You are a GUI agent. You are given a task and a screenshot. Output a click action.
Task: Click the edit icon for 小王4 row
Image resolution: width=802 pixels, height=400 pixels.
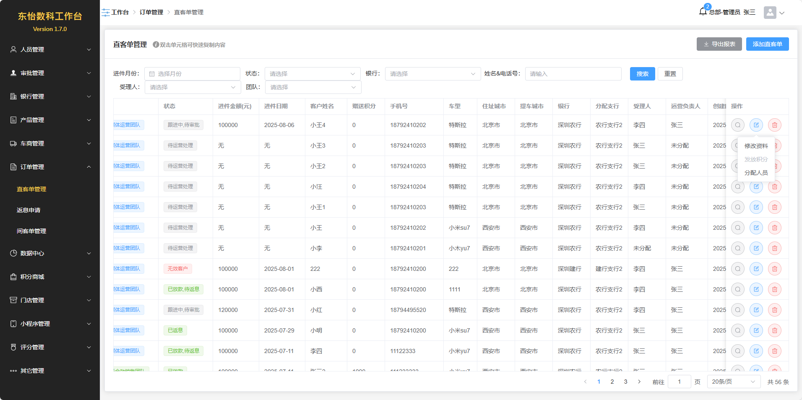click(756, 125)
